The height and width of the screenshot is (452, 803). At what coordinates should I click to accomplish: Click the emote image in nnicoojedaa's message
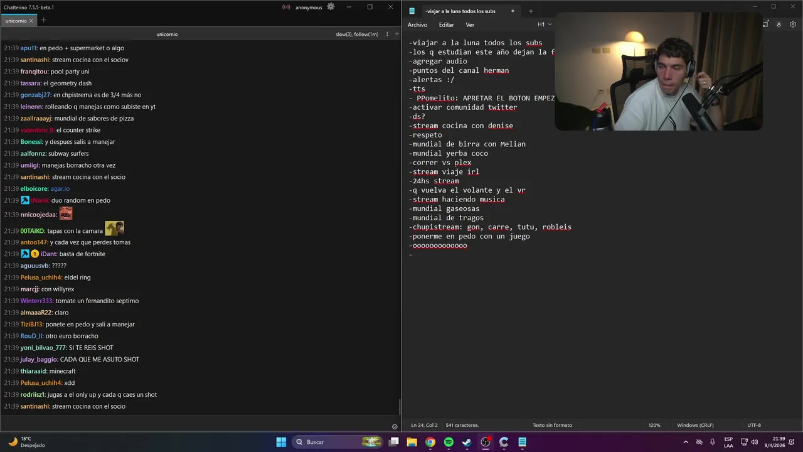point(66,213)
